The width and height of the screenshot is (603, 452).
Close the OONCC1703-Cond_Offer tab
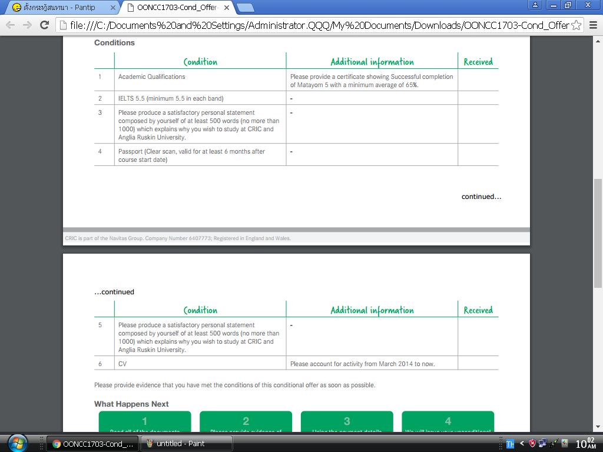(227, 7)
